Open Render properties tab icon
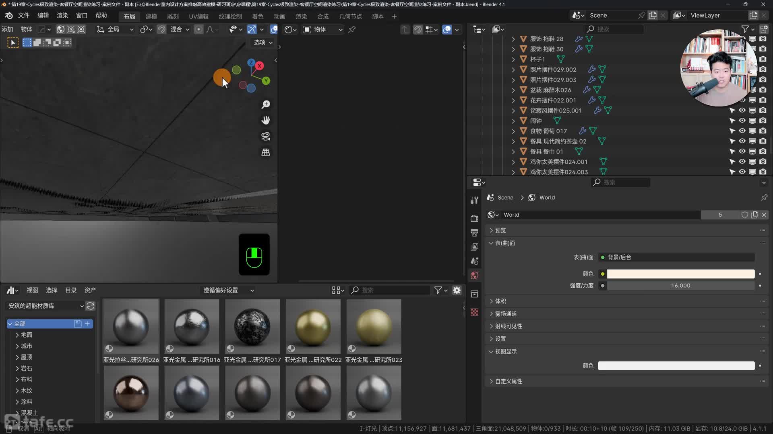Image resolution: width=773 pixels, height=434 pixels. (x=475, y=218)
